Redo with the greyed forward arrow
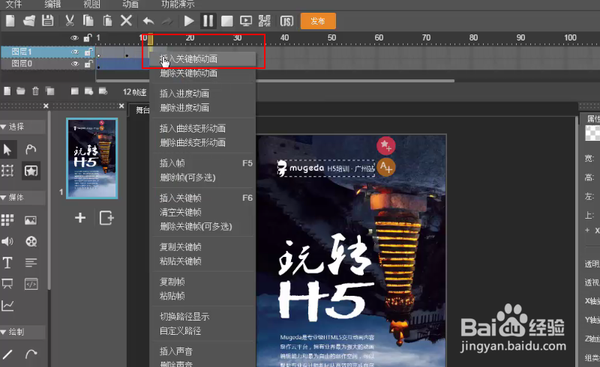This screenshot has width=600, height=367. pos(167,21)
